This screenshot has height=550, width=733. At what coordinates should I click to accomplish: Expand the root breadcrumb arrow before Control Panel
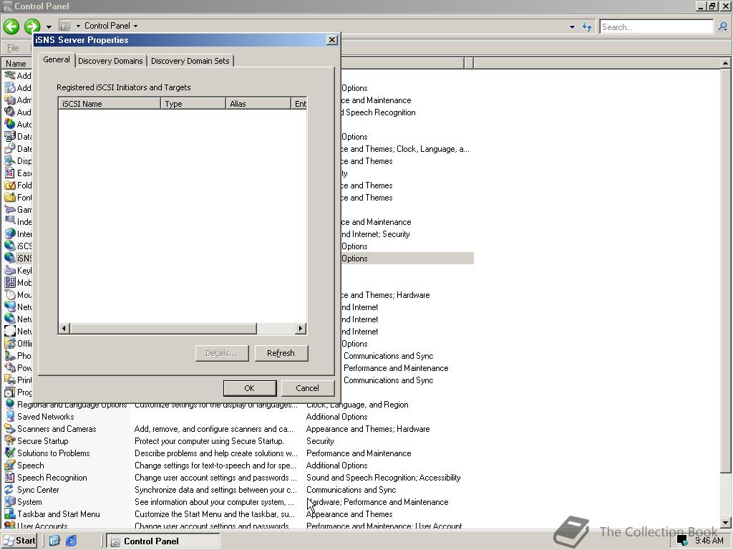pyautogui.click(x=78, y=26)
